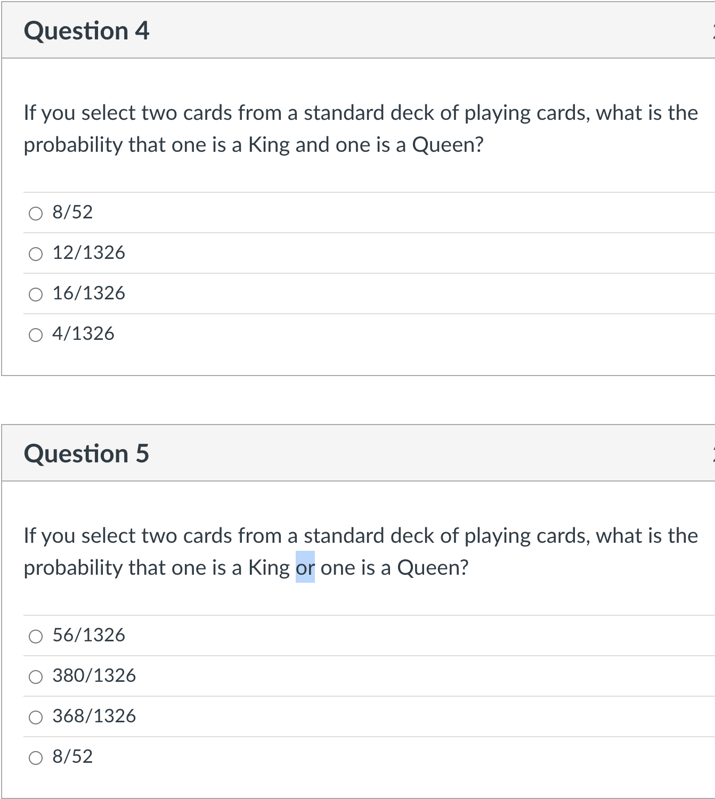Click the 8/52 answer label text
The width and height of the screenshot is (715, 799).
pos(72,211)
